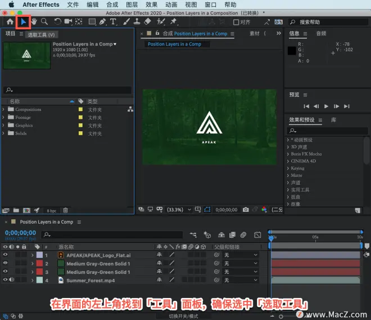Expand the Solids folder
The height and width of the screenshot is (320, 371).
point(3,133)
